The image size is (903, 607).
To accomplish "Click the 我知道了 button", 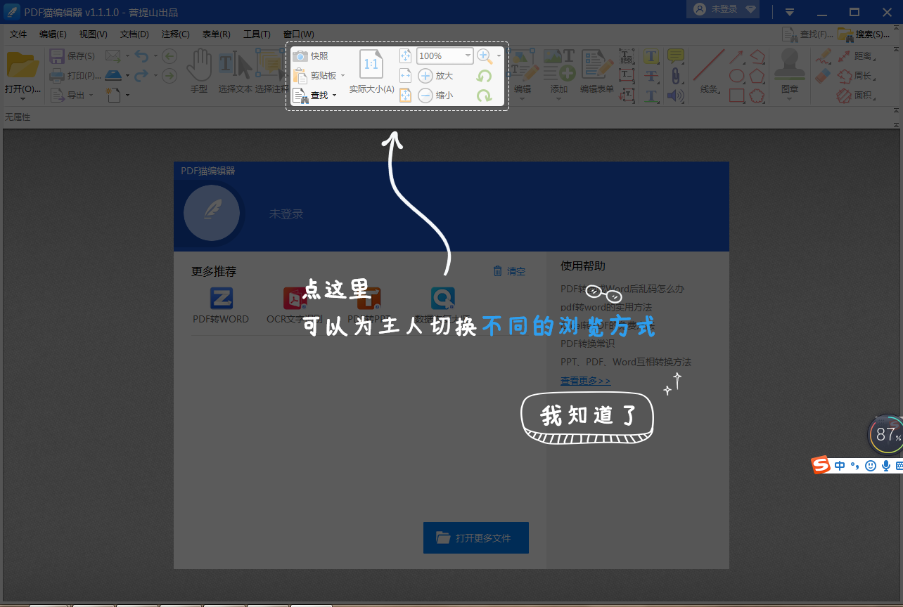I will pos(586,416).
